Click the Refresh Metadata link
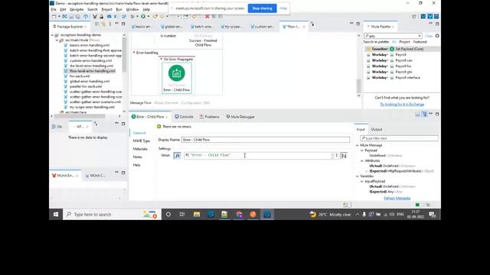This screenshot has width=490, height=275. [x=397, y=199]
